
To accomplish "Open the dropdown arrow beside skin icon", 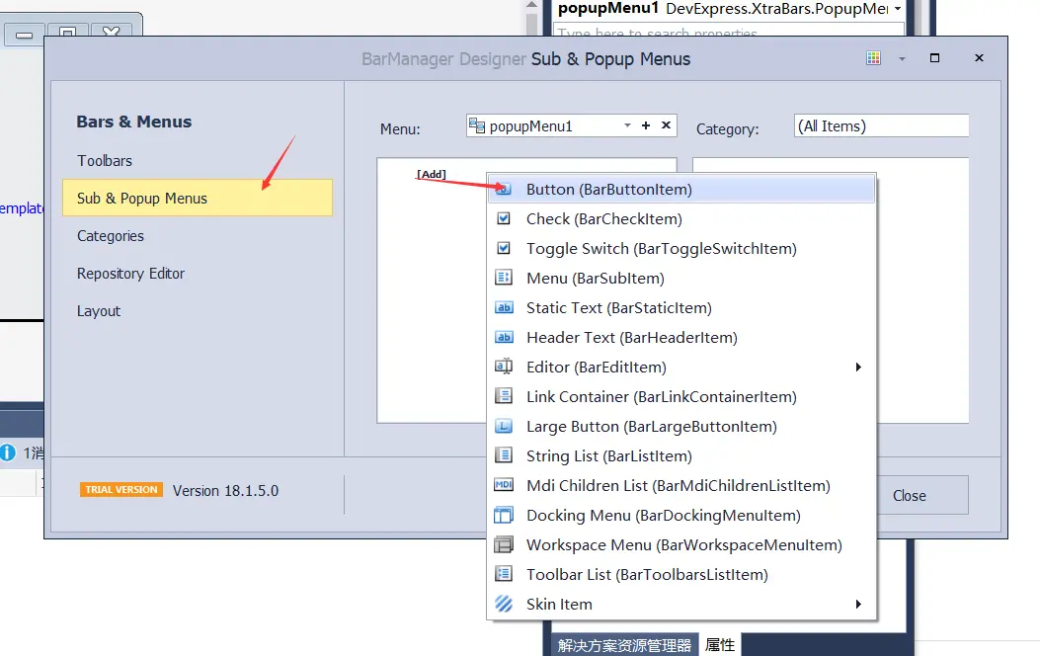I will [902, 59].
